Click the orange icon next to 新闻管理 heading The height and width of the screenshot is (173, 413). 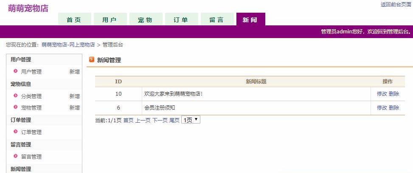(92, 60)
